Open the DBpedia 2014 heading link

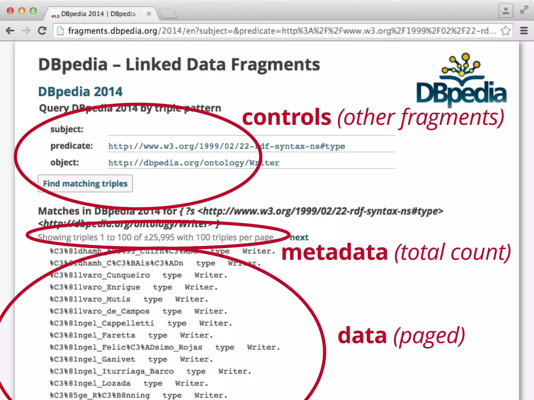[80, 92]
